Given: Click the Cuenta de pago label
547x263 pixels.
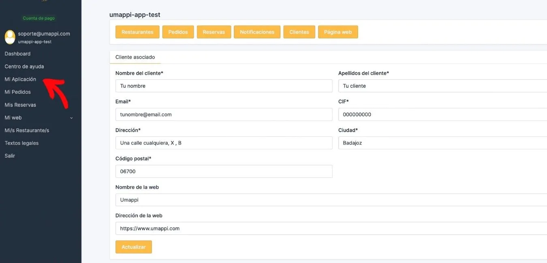Looking at the screenshot, I should (x=39, y=18).
